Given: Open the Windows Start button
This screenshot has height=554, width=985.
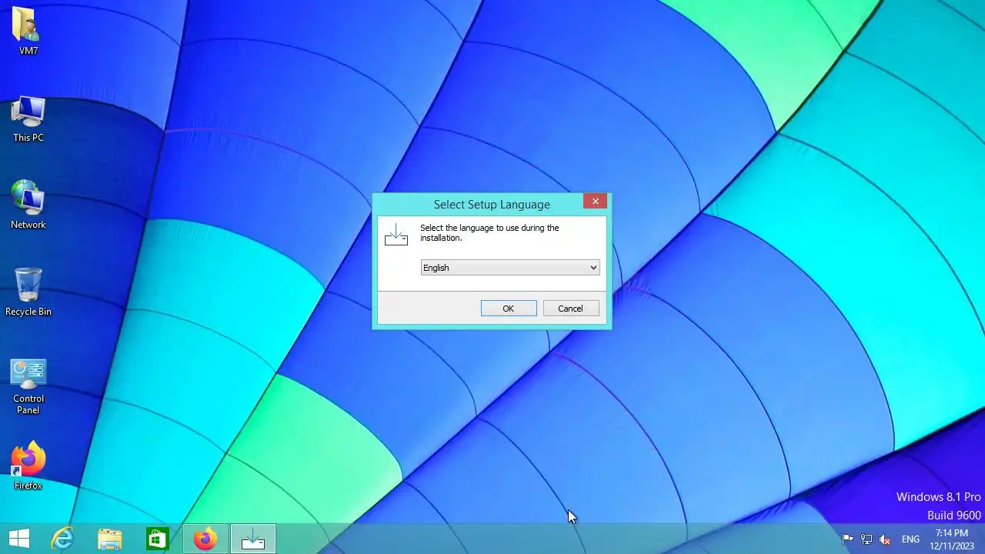Looking at the screenshot, I should point(19,539).
